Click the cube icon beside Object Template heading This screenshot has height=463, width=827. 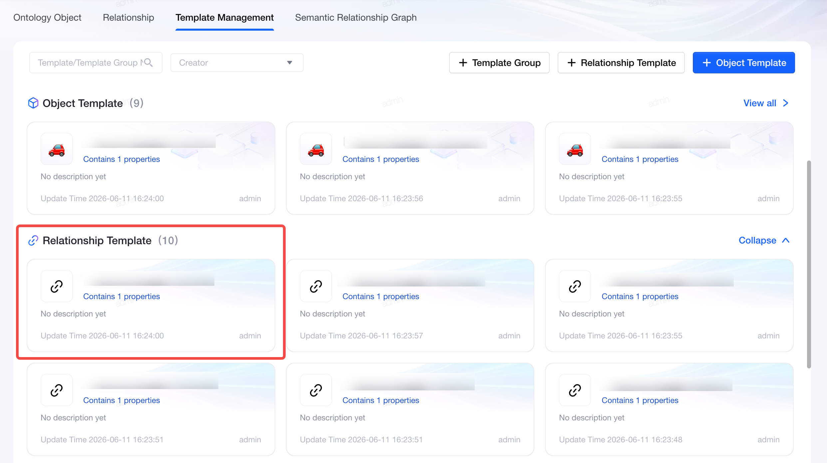(33, 103)
